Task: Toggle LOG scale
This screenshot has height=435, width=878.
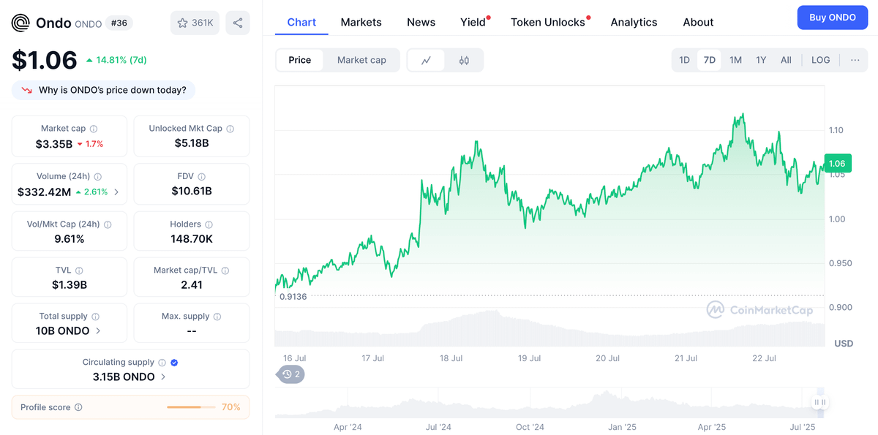Action: click(x=821, y=60)
